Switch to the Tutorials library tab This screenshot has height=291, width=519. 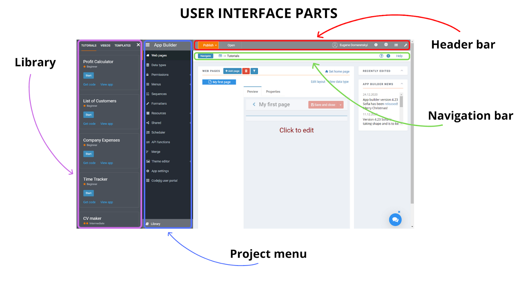coord(89,46)
